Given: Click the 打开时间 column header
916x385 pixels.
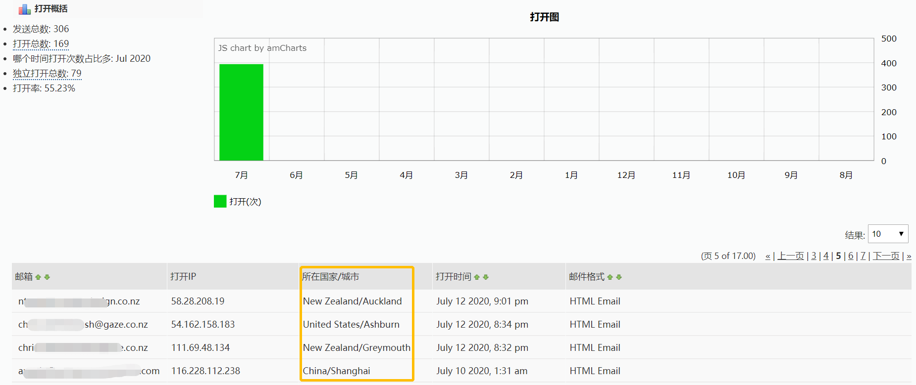Looking at the screenshot, I should point(454,277).
